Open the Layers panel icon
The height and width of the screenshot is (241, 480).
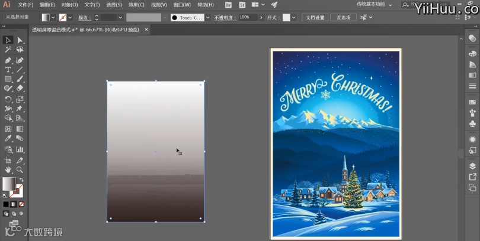pyautogui.click(x=472, y=166)
